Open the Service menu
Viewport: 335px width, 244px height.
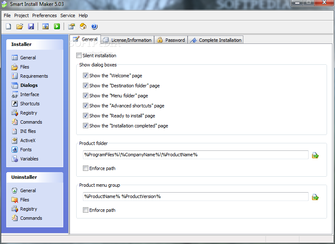tap(67, 15)
